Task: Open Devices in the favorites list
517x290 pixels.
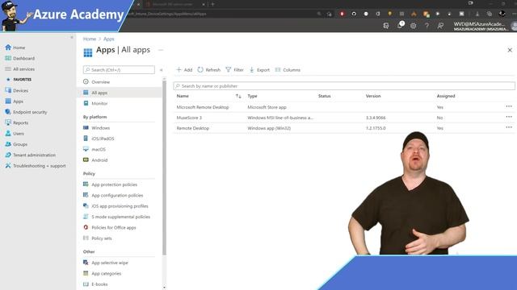Action: point(16,90)
